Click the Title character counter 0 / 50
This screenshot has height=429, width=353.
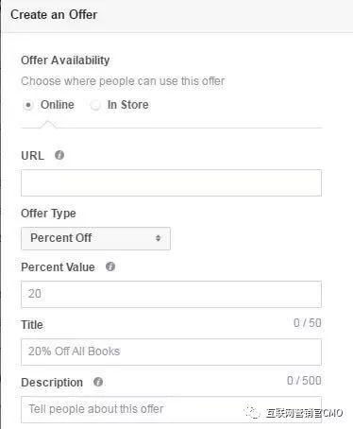click(x=308, y=323)
